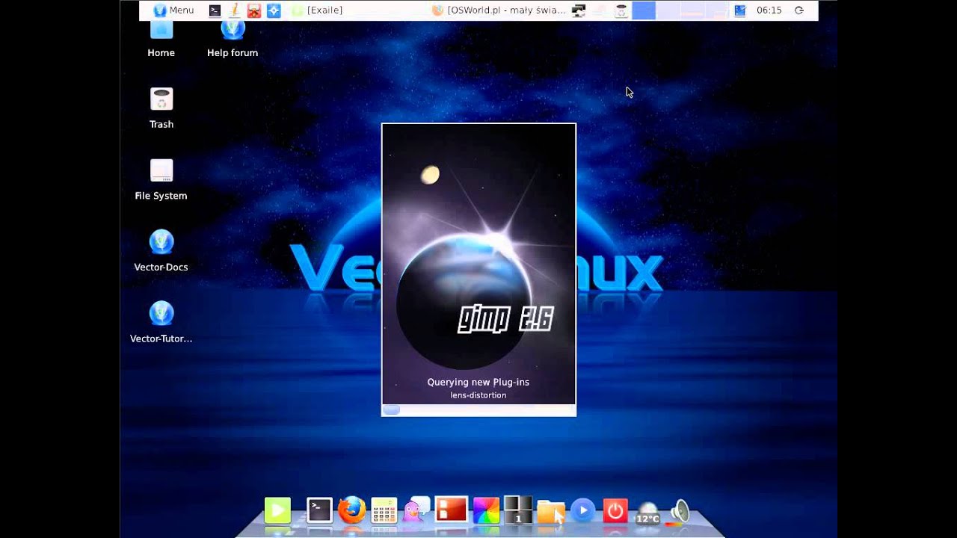Image resolution: width=957 pixels, height=538 pixels.
Task: Click the 06:15 clock
Action: pyautogui.click(x=769, y=10)
